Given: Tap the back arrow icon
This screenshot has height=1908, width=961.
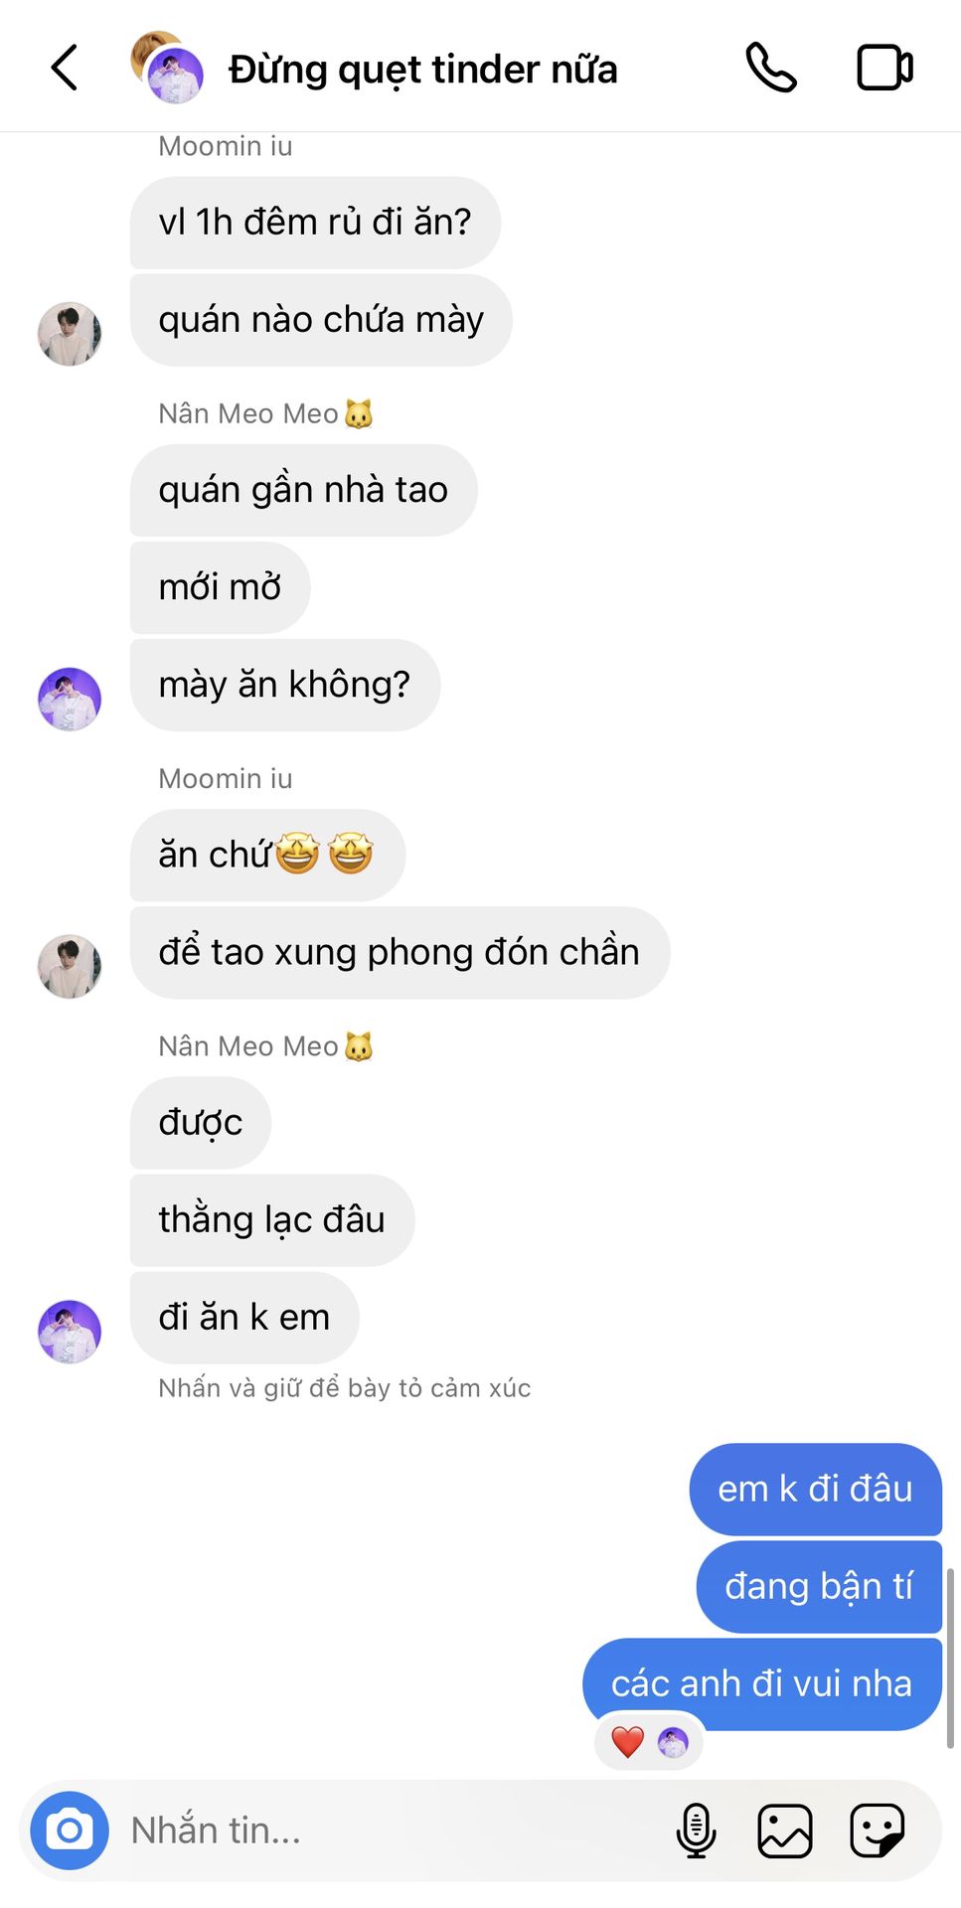Looking at the screenshot, I should coord(65,69).
